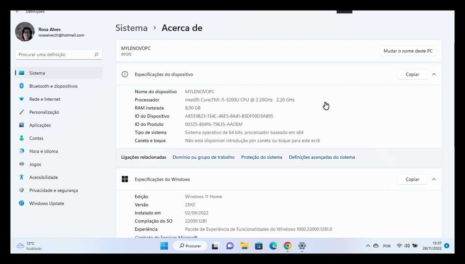Open the notification badge showing 6
This screenshot has height=264, width=465.
446,245
